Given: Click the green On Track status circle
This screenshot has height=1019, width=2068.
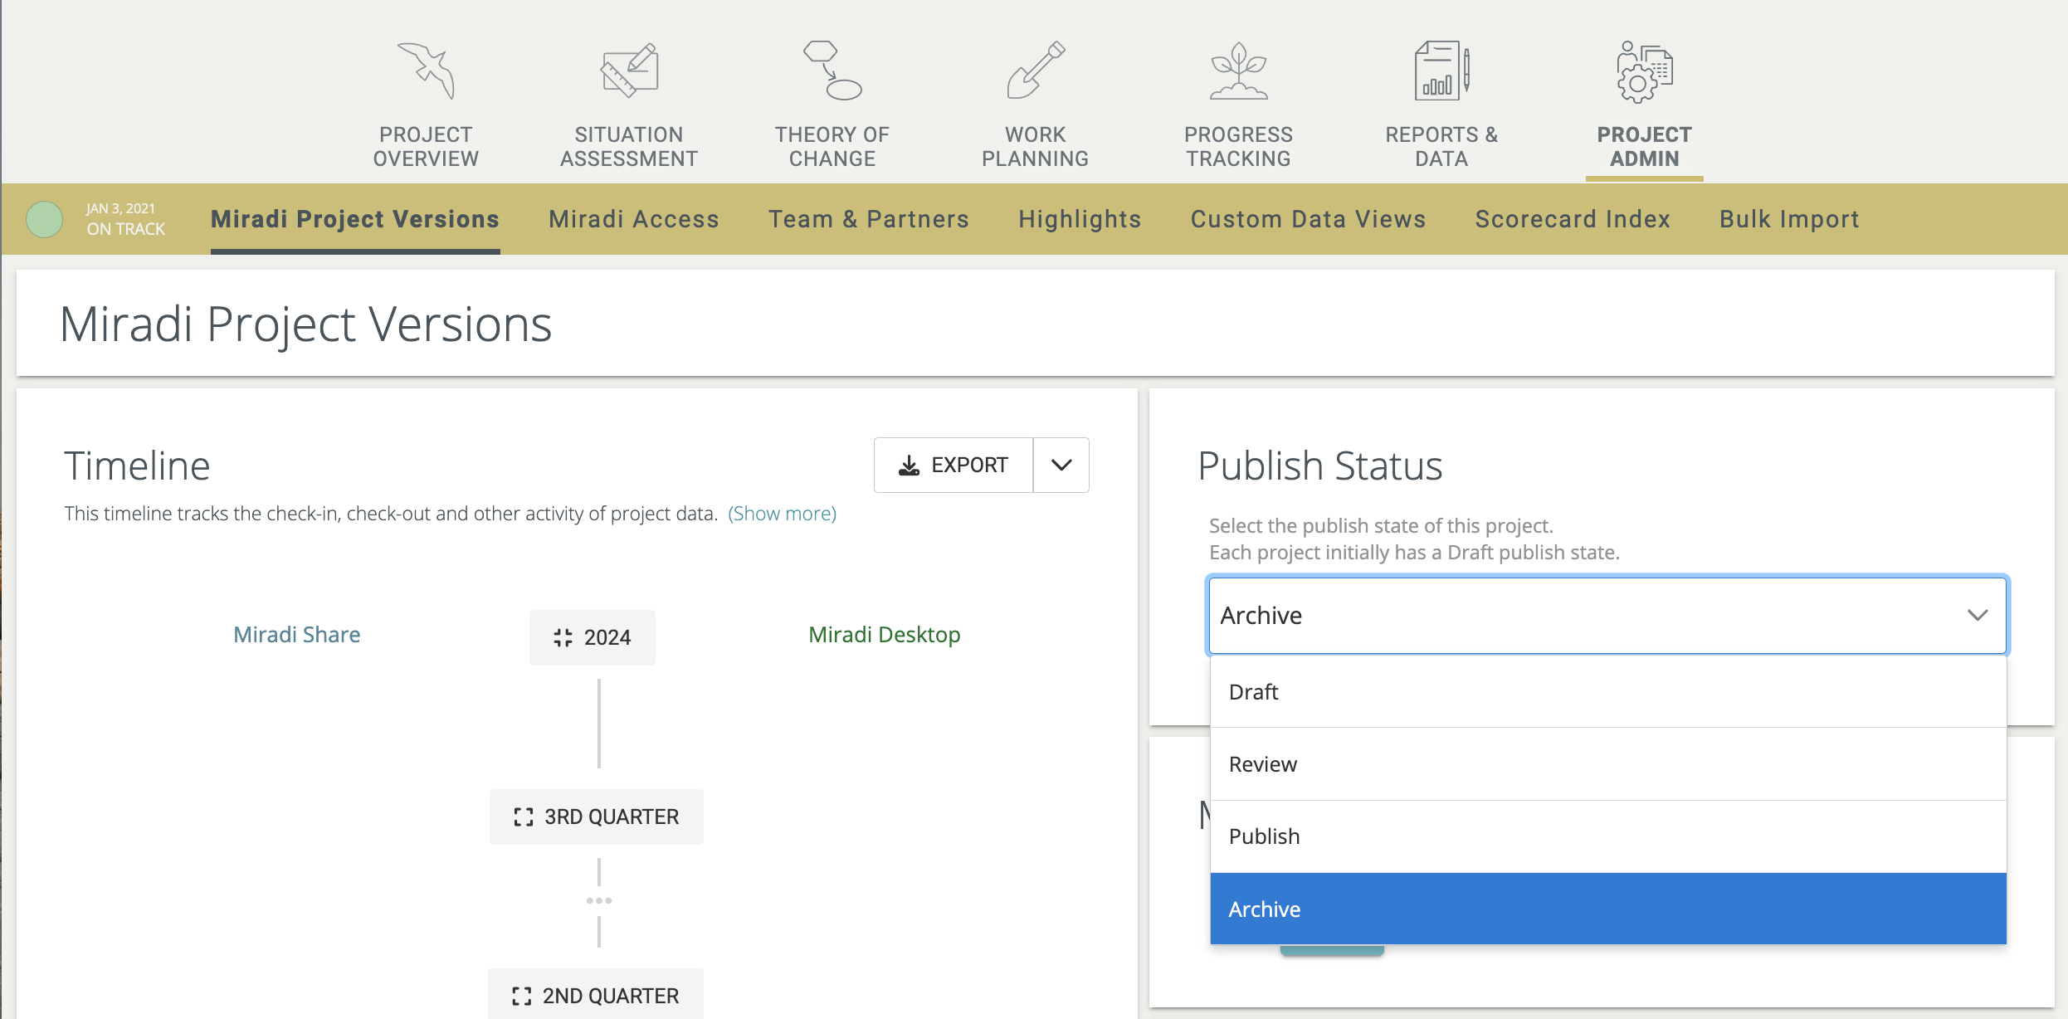Looking at the screenshot, I should [x=45, y=219].
